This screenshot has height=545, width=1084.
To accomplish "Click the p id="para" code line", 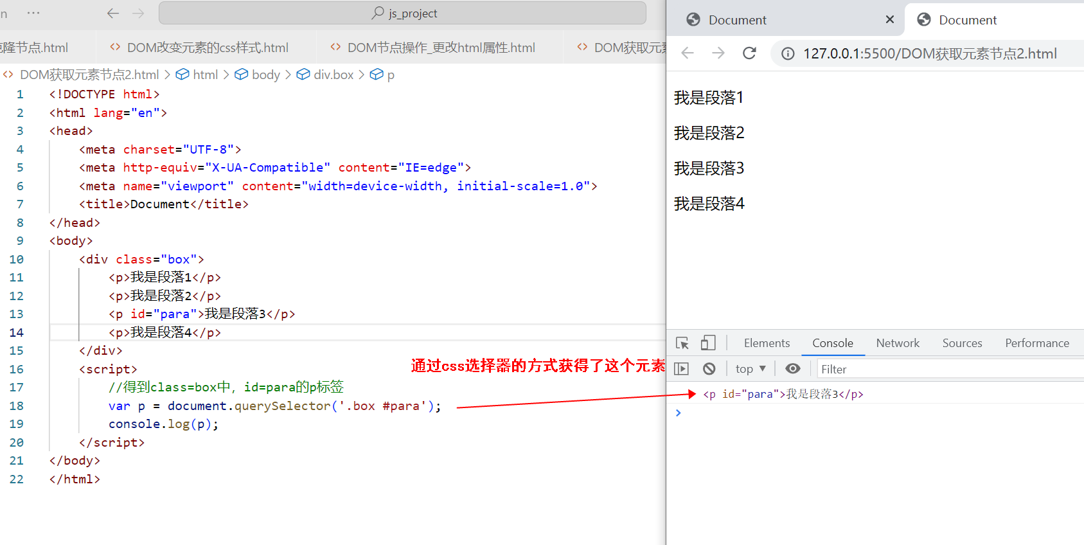I will (202, 314).
